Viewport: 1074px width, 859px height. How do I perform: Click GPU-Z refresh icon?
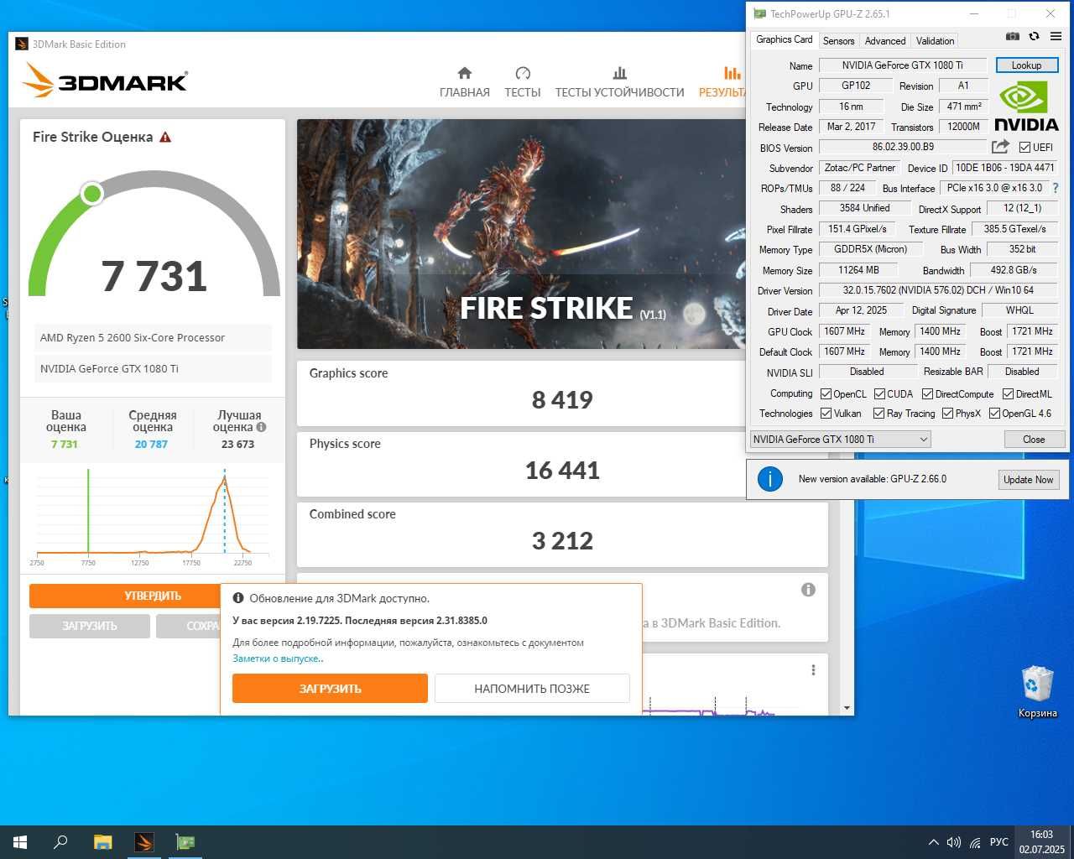click(1034, 36)
